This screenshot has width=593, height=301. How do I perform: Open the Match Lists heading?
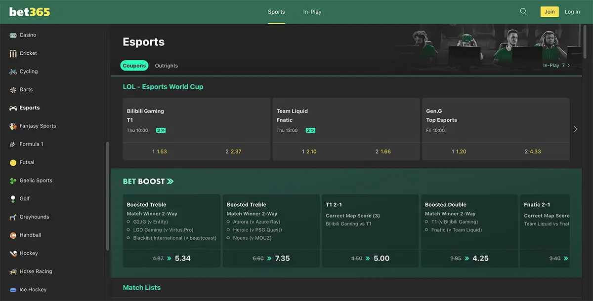(142, 288)
